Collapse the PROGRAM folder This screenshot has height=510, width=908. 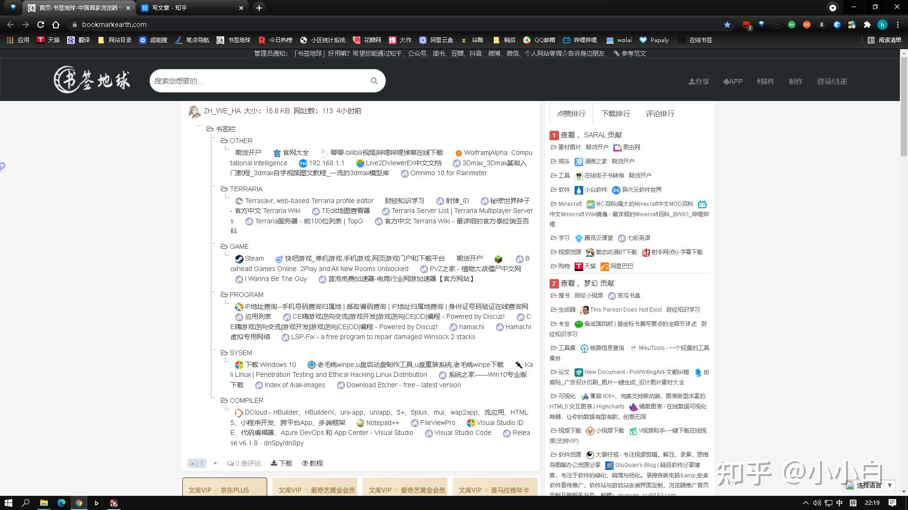[224, 295]
